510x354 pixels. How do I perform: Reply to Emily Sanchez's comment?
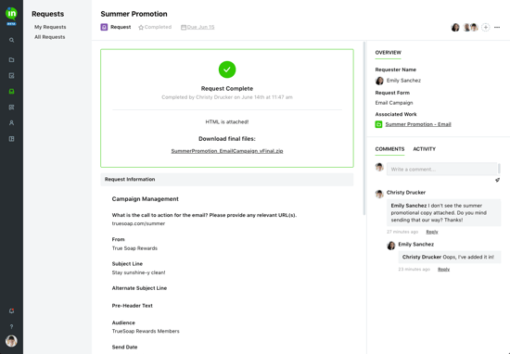(x=443, y=269)
